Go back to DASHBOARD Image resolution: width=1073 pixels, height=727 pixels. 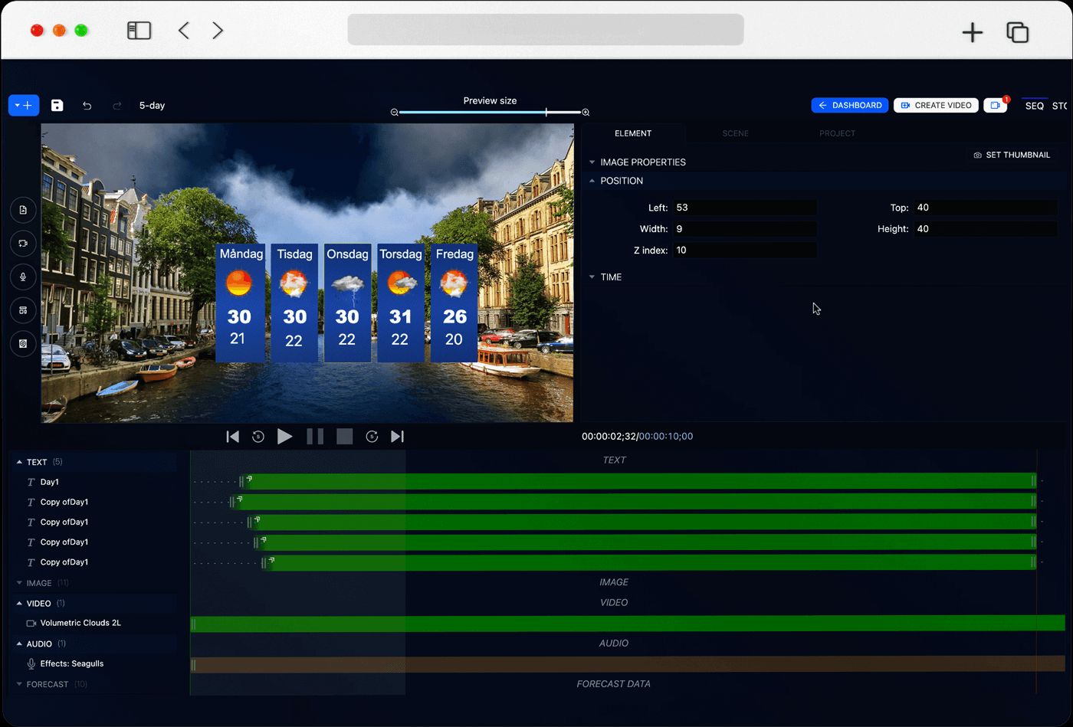(x=850, y=106)
